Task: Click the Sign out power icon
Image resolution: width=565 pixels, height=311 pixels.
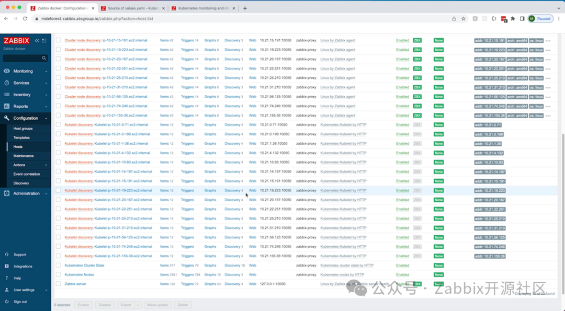Action: tap(6, 302)
